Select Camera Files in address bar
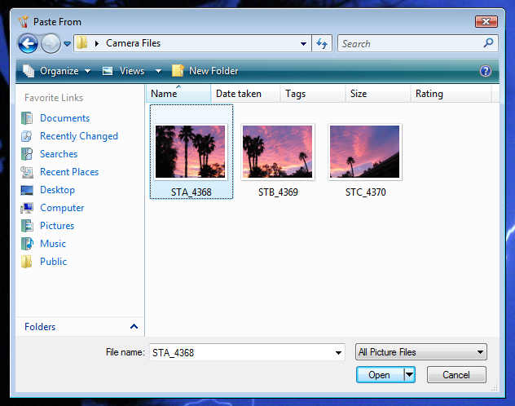Screen dimensions: 515x406 [x=133, y=43]
